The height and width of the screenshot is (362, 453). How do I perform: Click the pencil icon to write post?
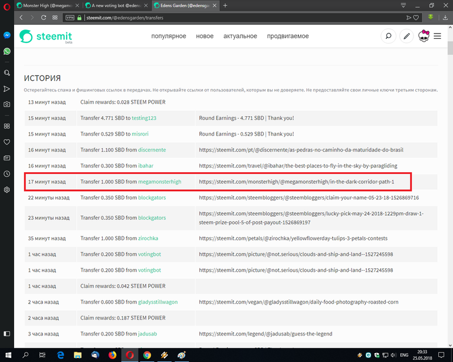[x=406, y=36]
